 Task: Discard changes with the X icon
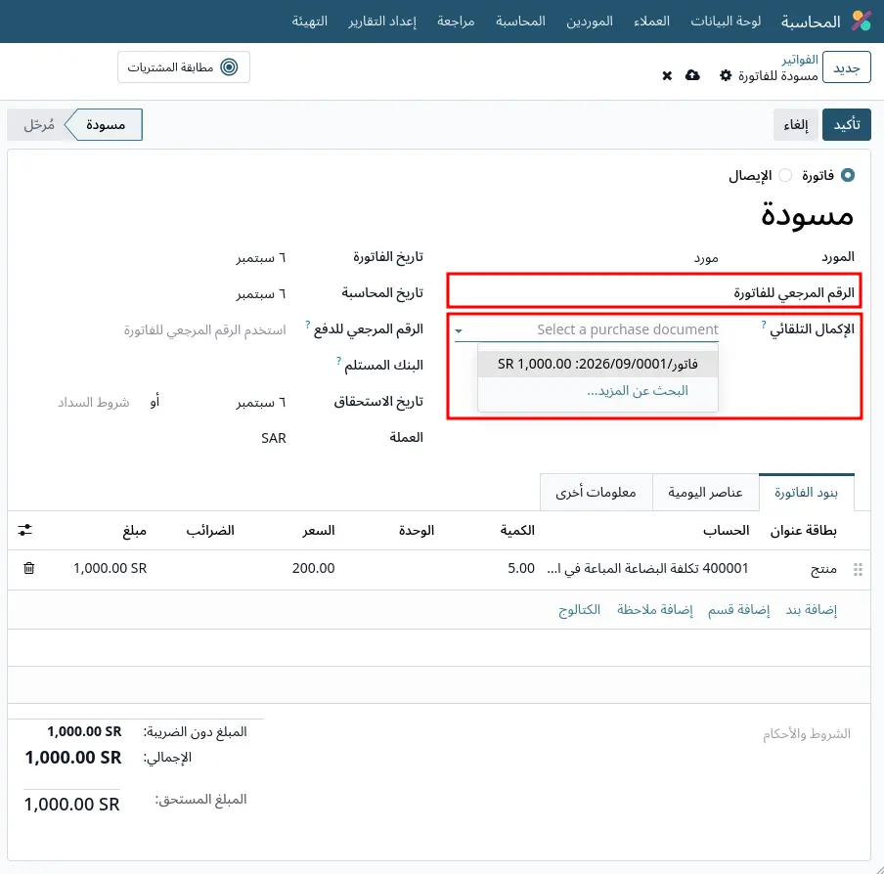click(x=667, y=75)
